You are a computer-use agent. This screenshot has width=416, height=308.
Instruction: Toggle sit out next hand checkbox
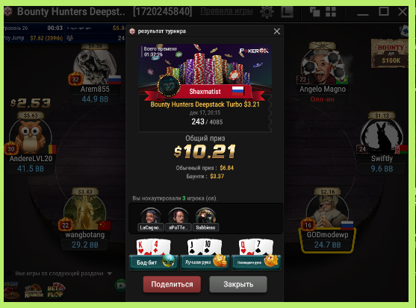click(9, 273)
